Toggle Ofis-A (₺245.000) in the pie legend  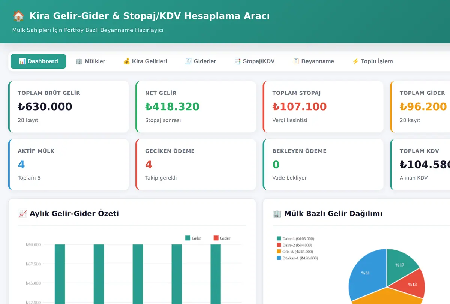[x=295, y=252]
